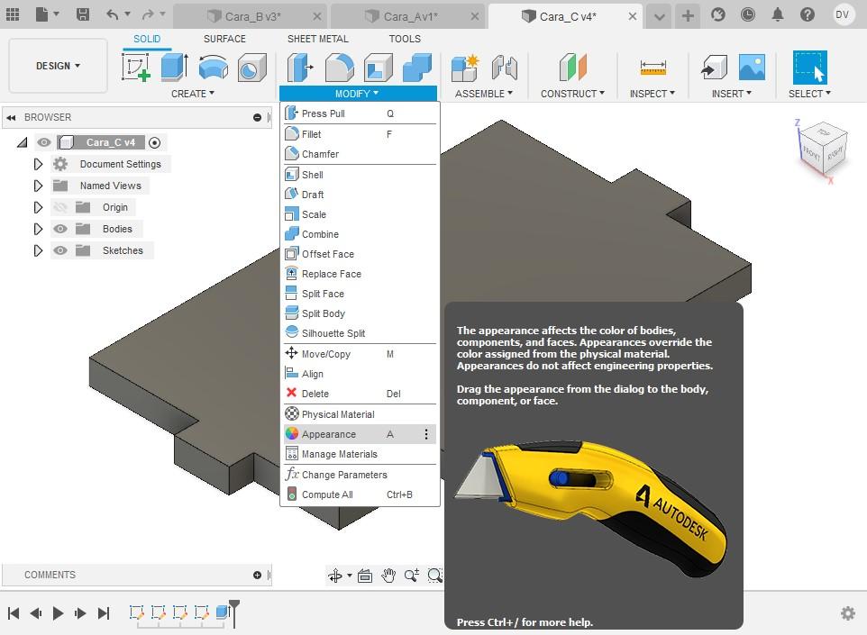Expand the Sketches node

(x=38, y=250)
